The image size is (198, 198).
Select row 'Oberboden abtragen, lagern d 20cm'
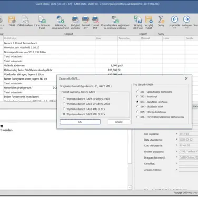pyautogui.click(x=49, y=74)
